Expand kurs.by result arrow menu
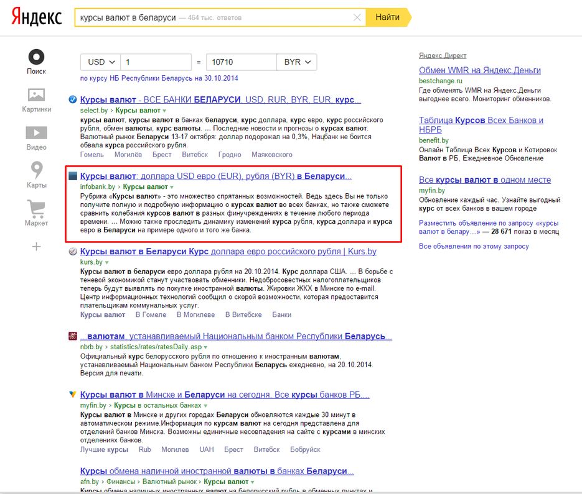The image size is (582, 494). click(x=107, y=262)
